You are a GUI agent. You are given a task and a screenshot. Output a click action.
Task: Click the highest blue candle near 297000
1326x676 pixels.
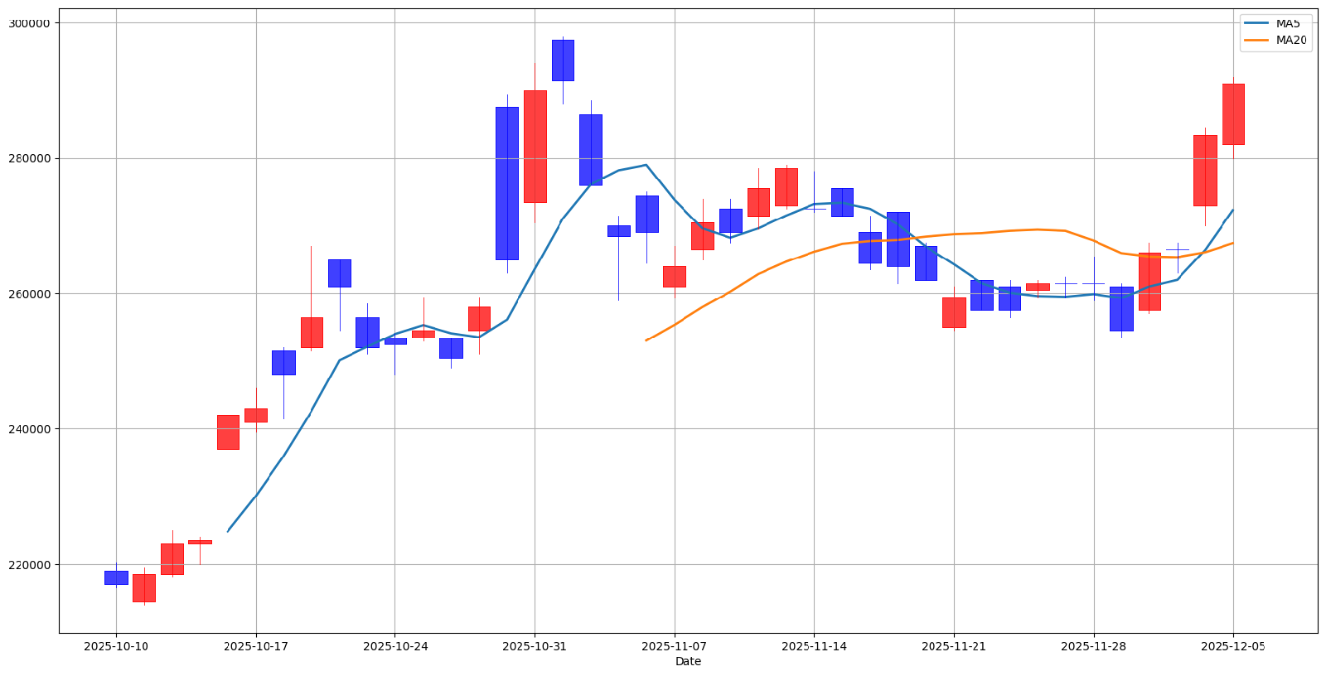point(563,60)
